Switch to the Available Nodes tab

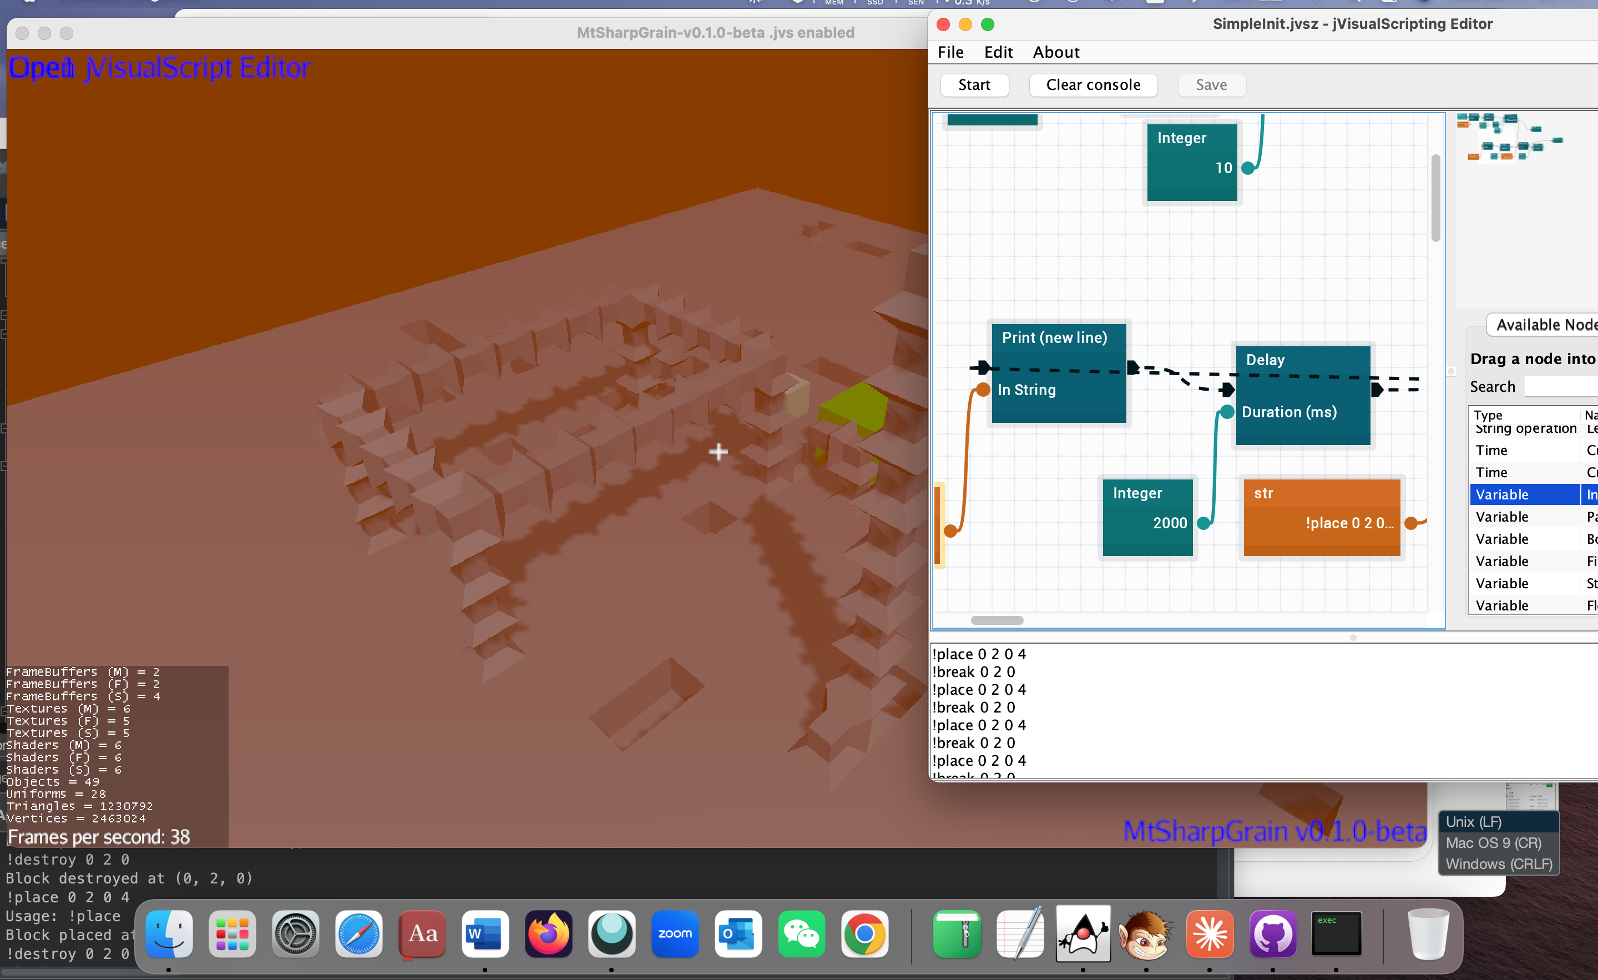click(x=1545, y=324)
